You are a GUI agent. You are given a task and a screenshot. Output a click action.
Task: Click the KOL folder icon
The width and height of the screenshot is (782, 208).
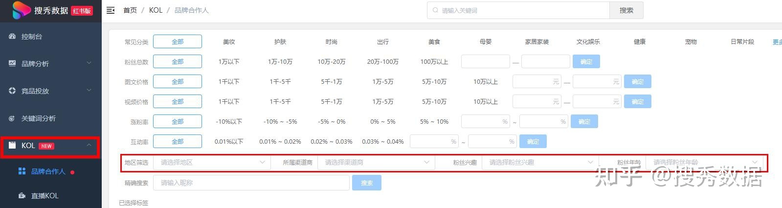[12, 145]
